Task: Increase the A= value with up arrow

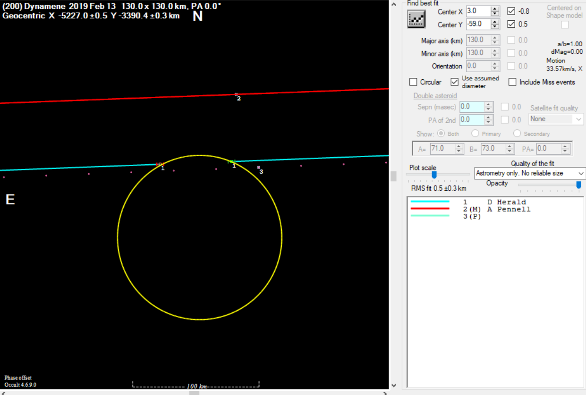Action: click(459, 146)
